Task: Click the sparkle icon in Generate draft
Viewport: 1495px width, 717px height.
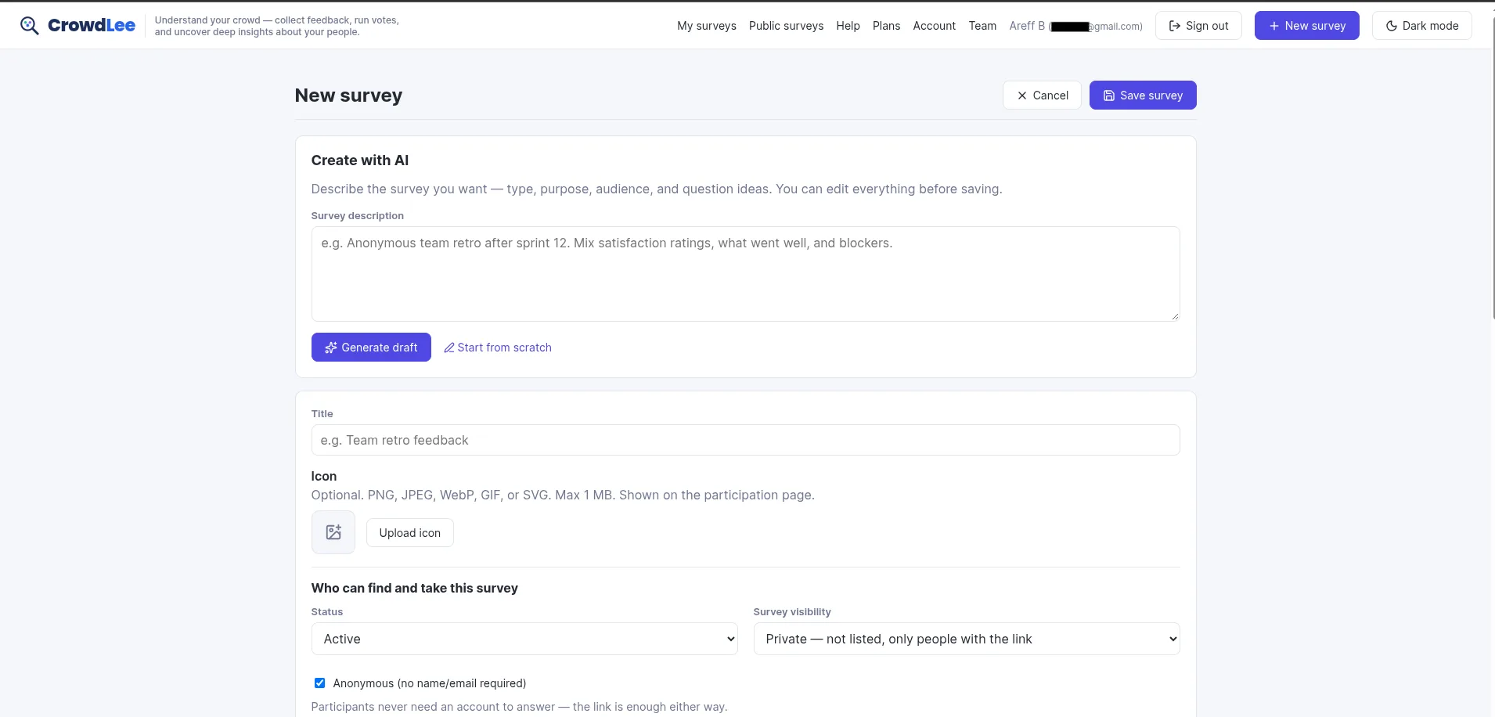Action: (x=331, y=348)
